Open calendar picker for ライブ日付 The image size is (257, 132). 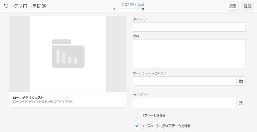[241, 103]
